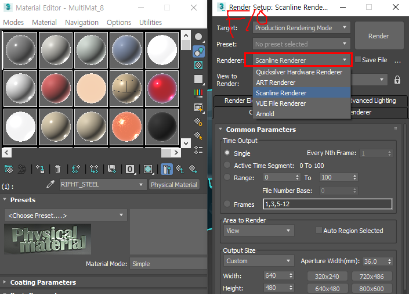
Task: Click the Get Material icon
Action: (9, 169)
